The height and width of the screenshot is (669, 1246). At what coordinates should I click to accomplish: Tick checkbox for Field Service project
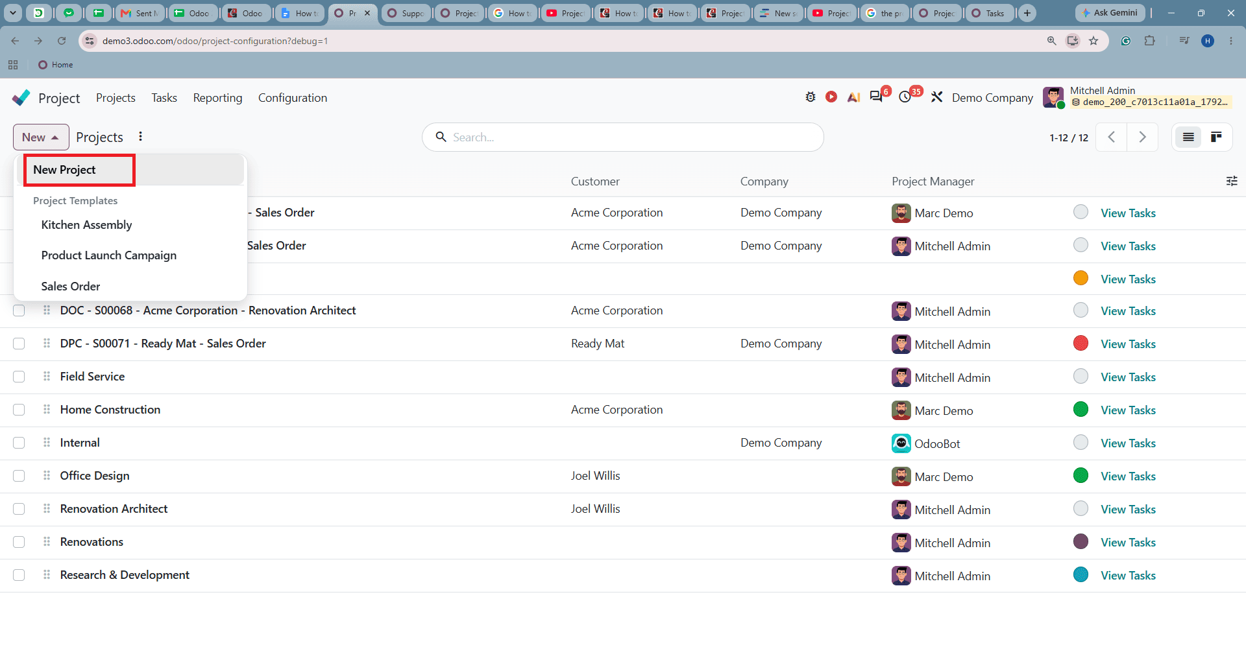coord(19,377)
